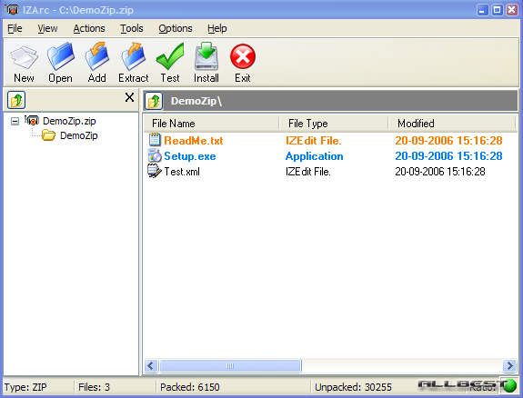Image resolution: width=523 pixels, height=398 pixels.
Task: Click the Test archive checkmark icon
Action: point(170,56)
